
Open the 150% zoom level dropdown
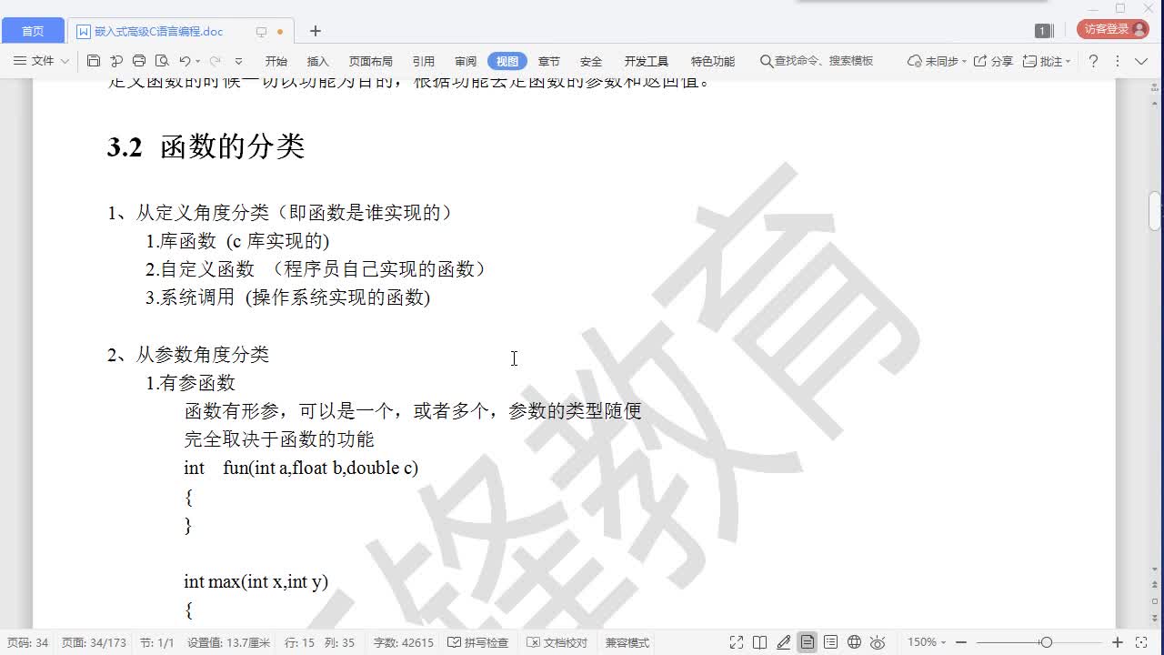tap(927, 642)
